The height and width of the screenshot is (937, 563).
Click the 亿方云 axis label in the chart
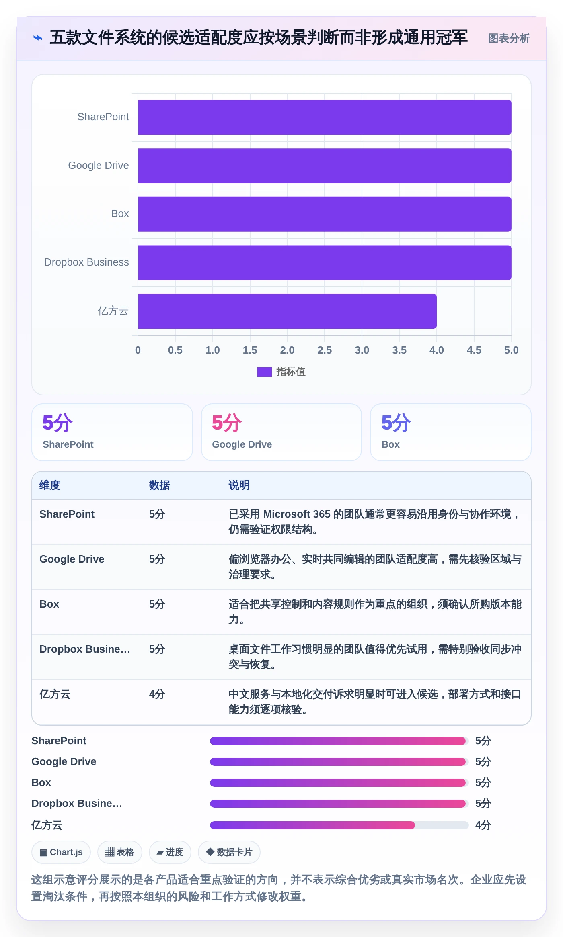(x=113, y=311)
